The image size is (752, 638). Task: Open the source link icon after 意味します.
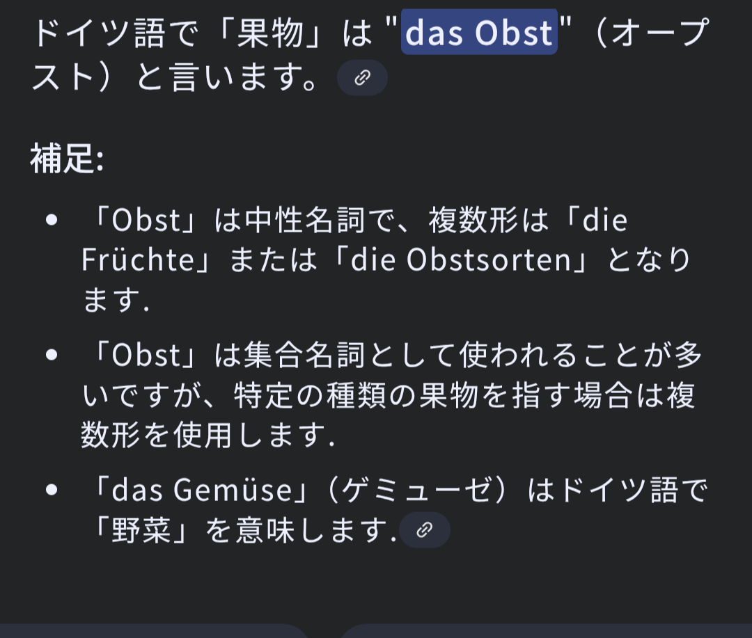point(425,529)
